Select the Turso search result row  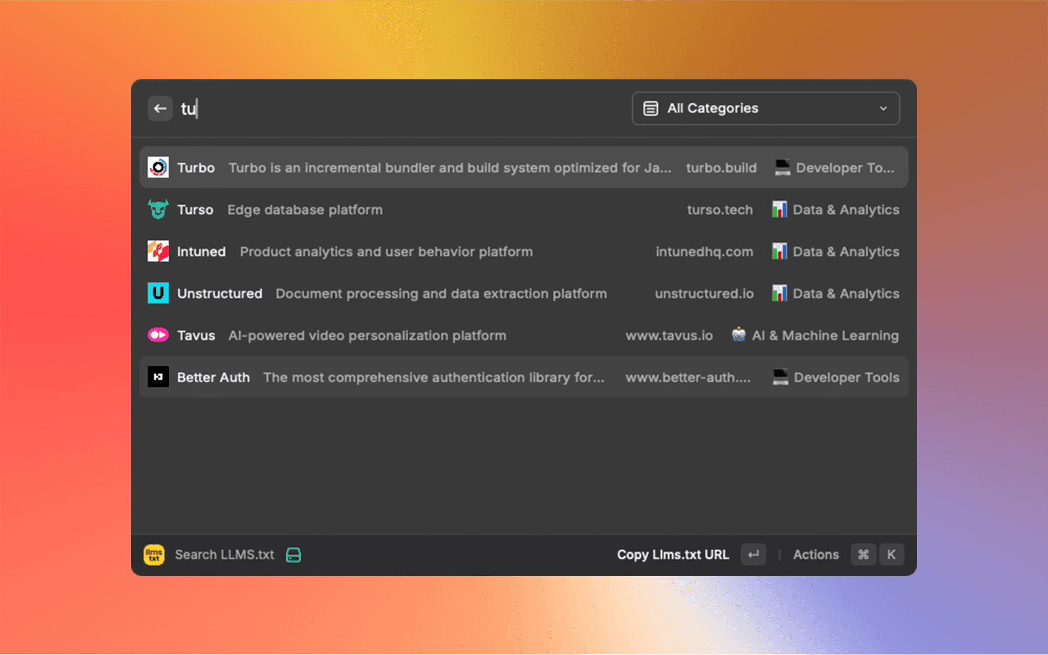(x=472, y=209)
